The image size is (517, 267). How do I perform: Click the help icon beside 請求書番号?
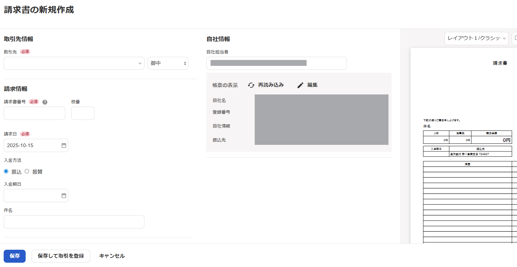[x=45, y=102]
